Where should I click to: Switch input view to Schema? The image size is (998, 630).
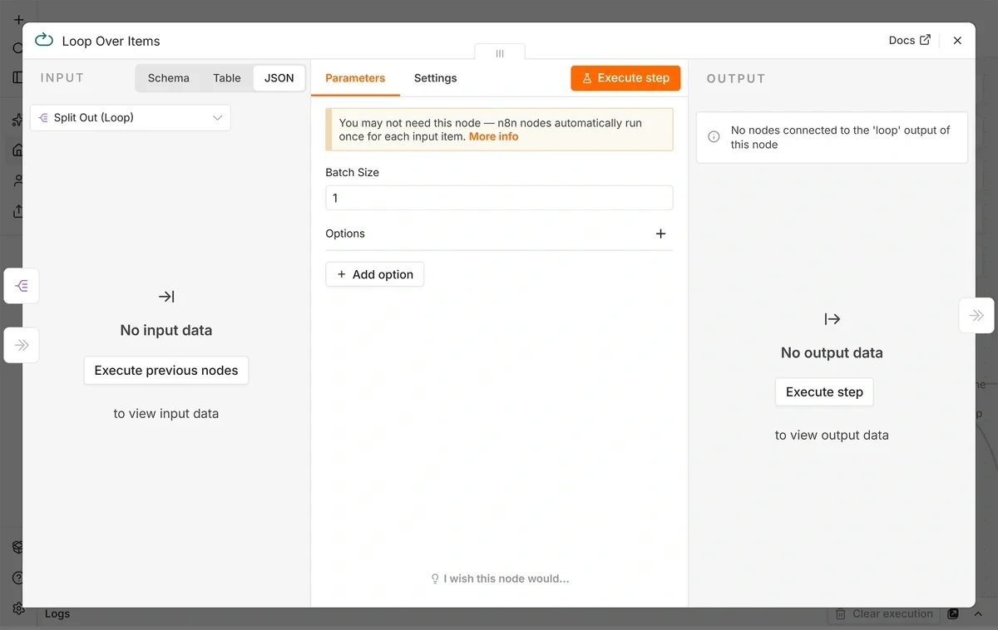pyautogui.click(x=169, y=78)
